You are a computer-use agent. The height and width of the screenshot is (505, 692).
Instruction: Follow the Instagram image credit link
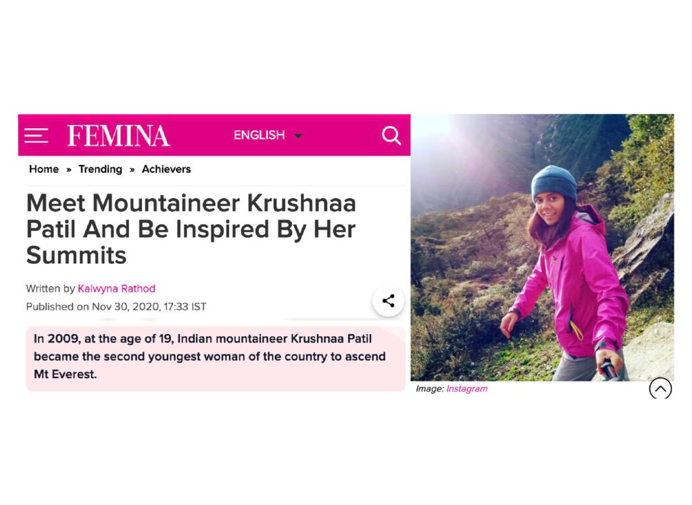(x=466, y=389)
